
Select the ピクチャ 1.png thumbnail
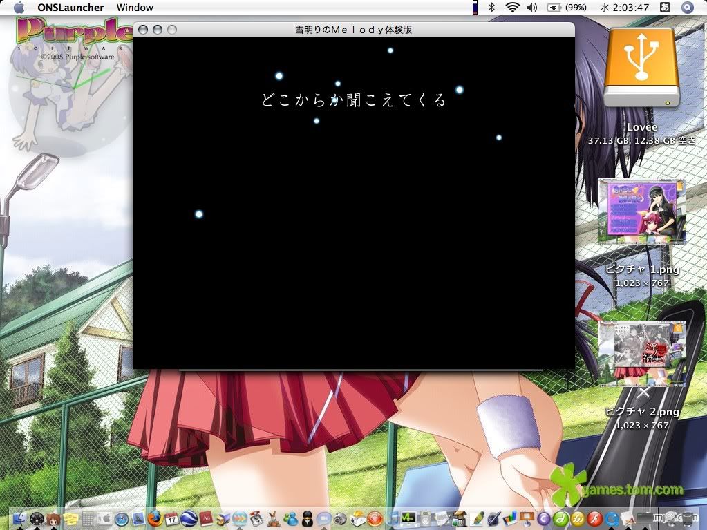click(641, 211)
